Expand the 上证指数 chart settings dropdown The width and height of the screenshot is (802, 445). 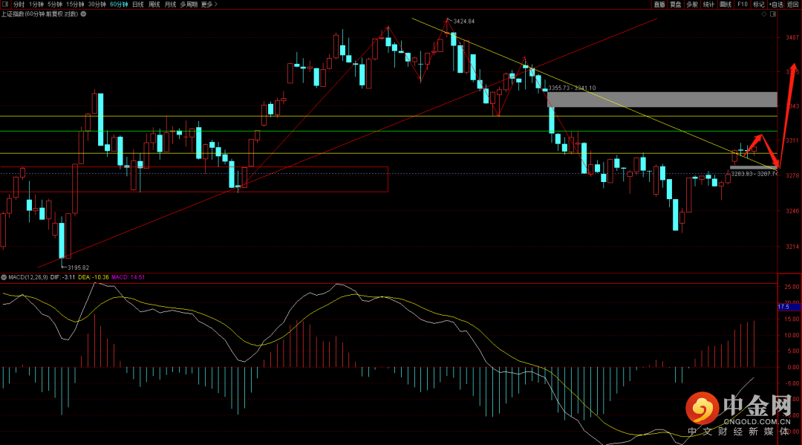83,14
